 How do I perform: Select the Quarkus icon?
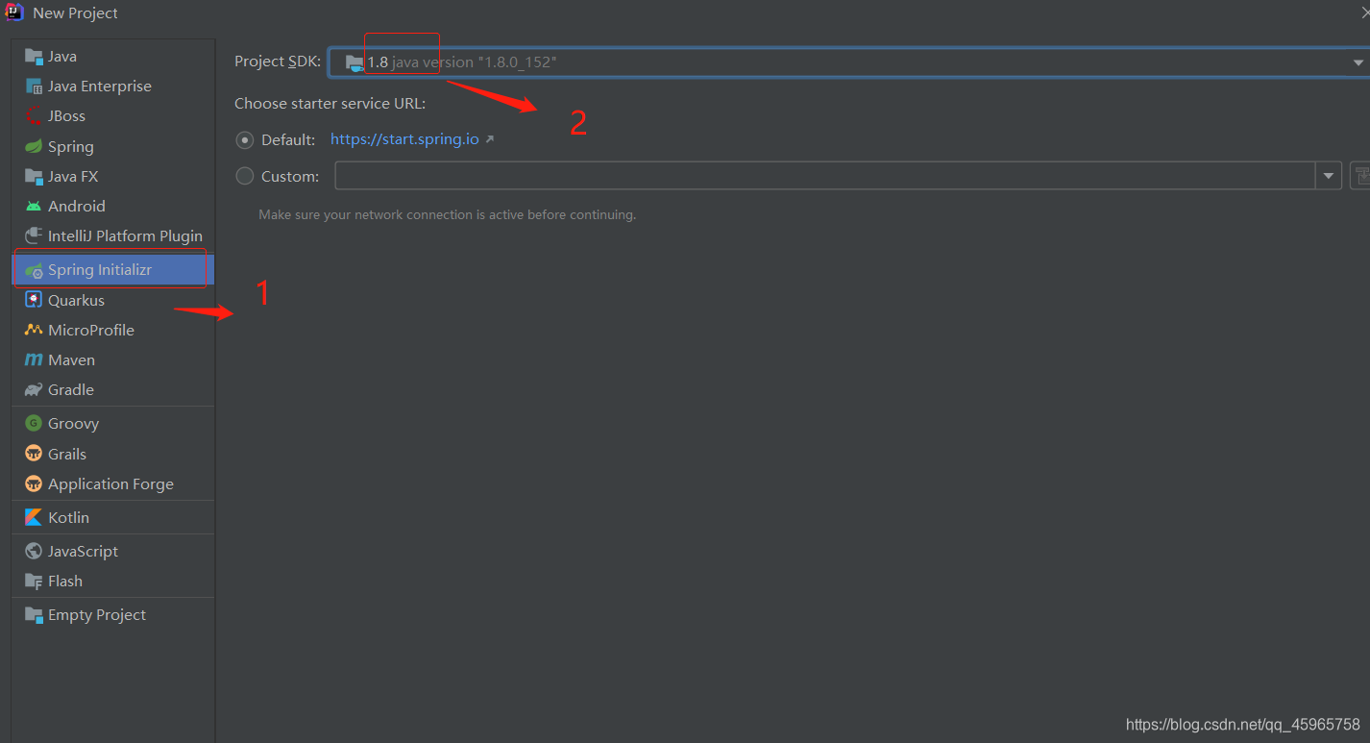tap(34, 301)
